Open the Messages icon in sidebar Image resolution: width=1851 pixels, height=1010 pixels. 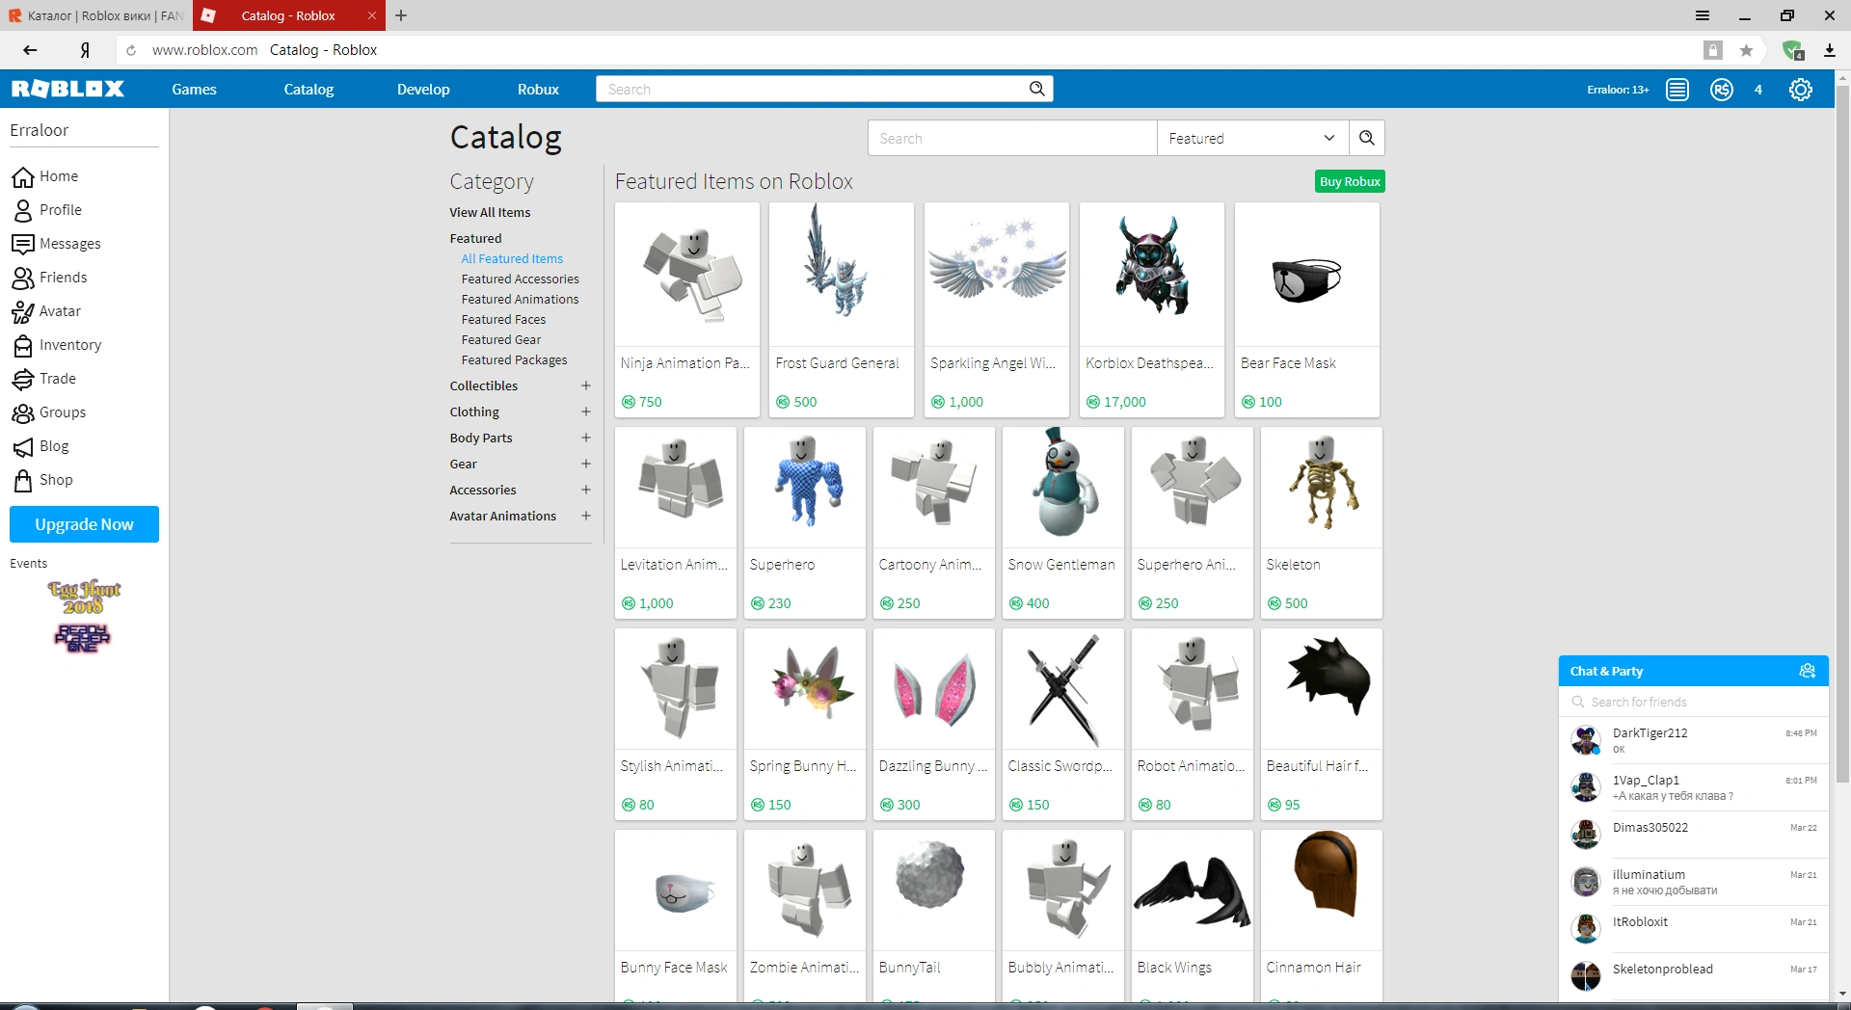(23, 244)
